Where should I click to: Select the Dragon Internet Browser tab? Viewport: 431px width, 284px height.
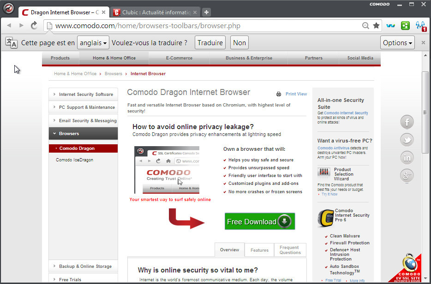pos(64,12)
